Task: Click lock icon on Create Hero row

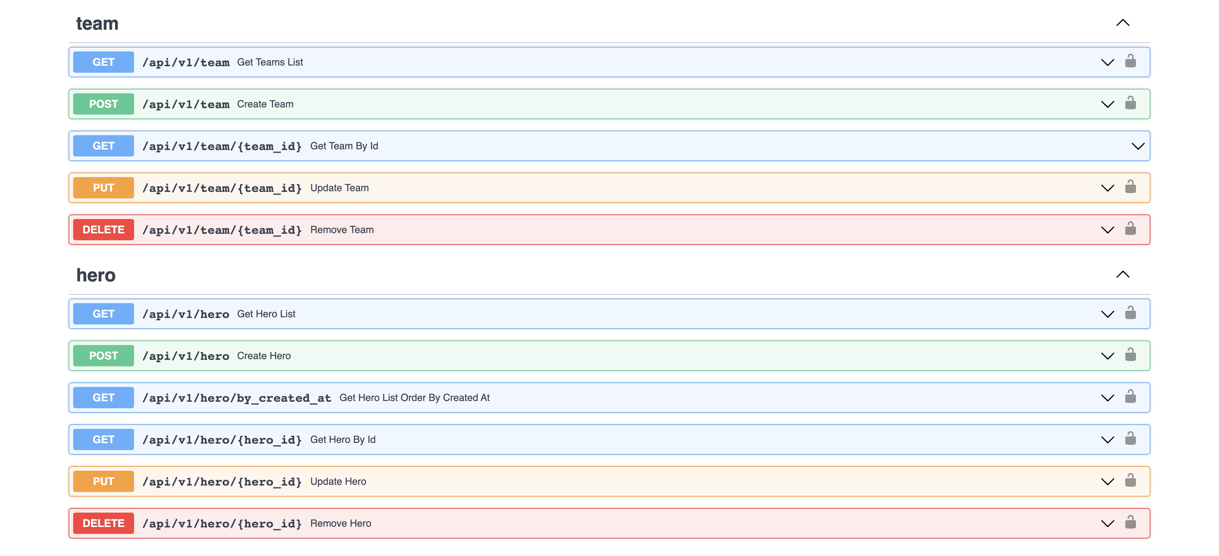Action: [x=1130, y=355]
